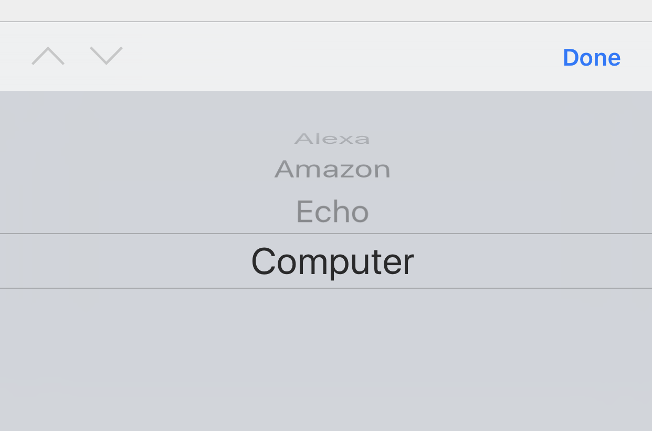Choose Amazon from the picker wheel

click(332, 170)
